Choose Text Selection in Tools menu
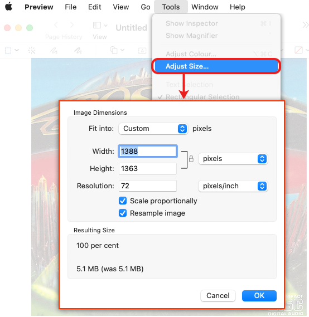The width and height of the screenshot is (309, 317). point(216,85)
